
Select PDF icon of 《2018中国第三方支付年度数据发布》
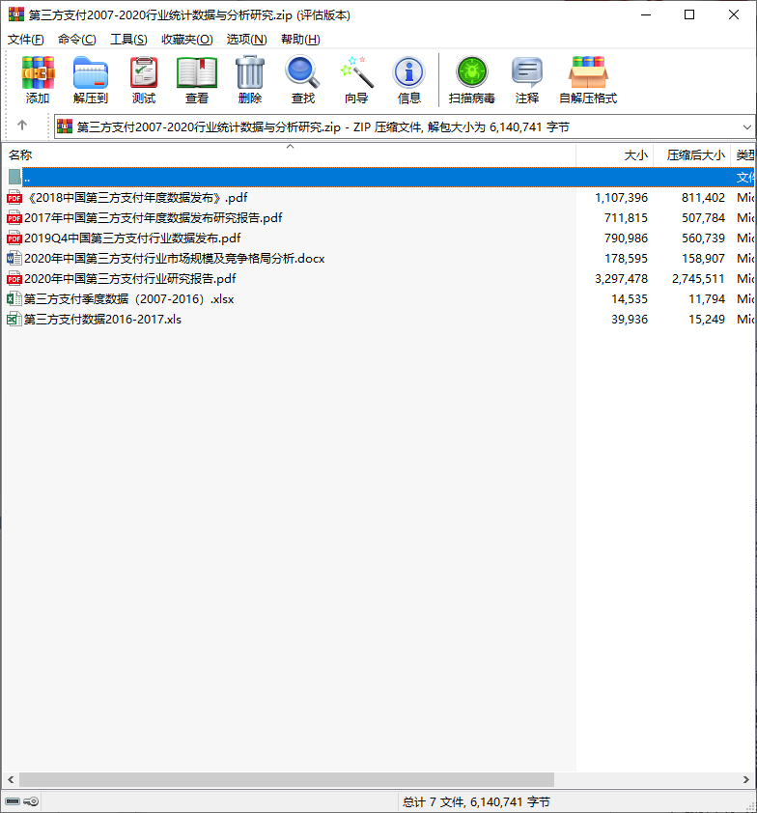click(14, 198)
